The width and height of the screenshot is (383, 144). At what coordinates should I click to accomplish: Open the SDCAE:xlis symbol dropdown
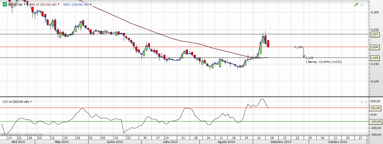pos(25,5)
